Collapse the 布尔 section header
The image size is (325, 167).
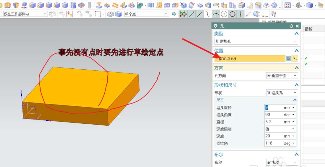coord(297,154)
